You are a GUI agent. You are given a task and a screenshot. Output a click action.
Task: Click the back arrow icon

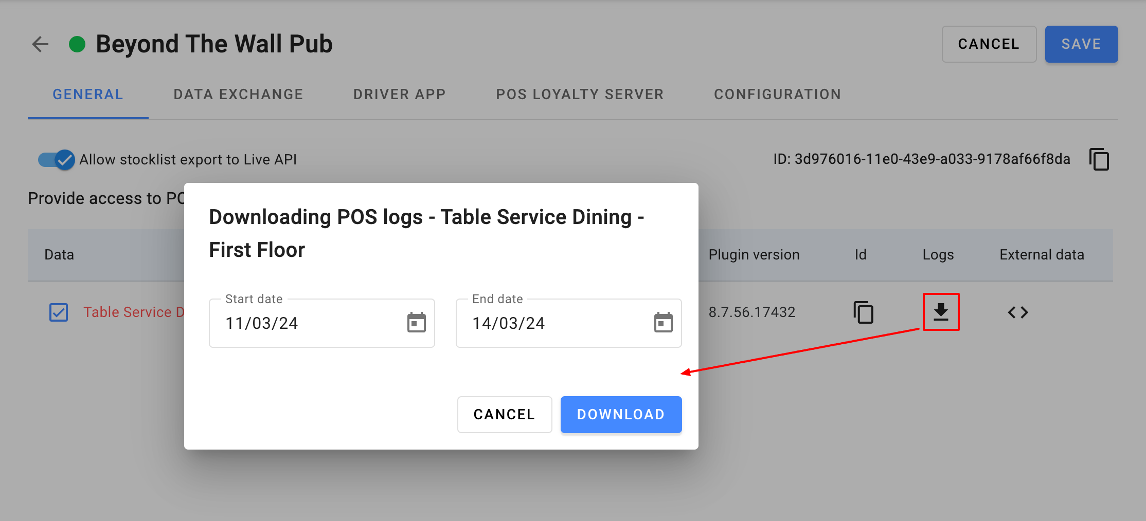(40, 44)
